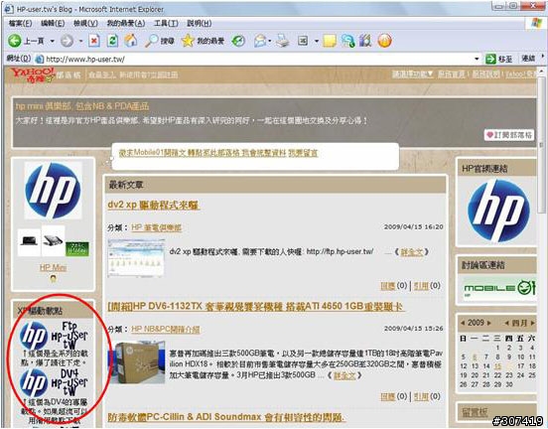Click the HP 筆電俱樂部 category link
548x429 pixels.
pyautogui.click(x=156, y=228)
